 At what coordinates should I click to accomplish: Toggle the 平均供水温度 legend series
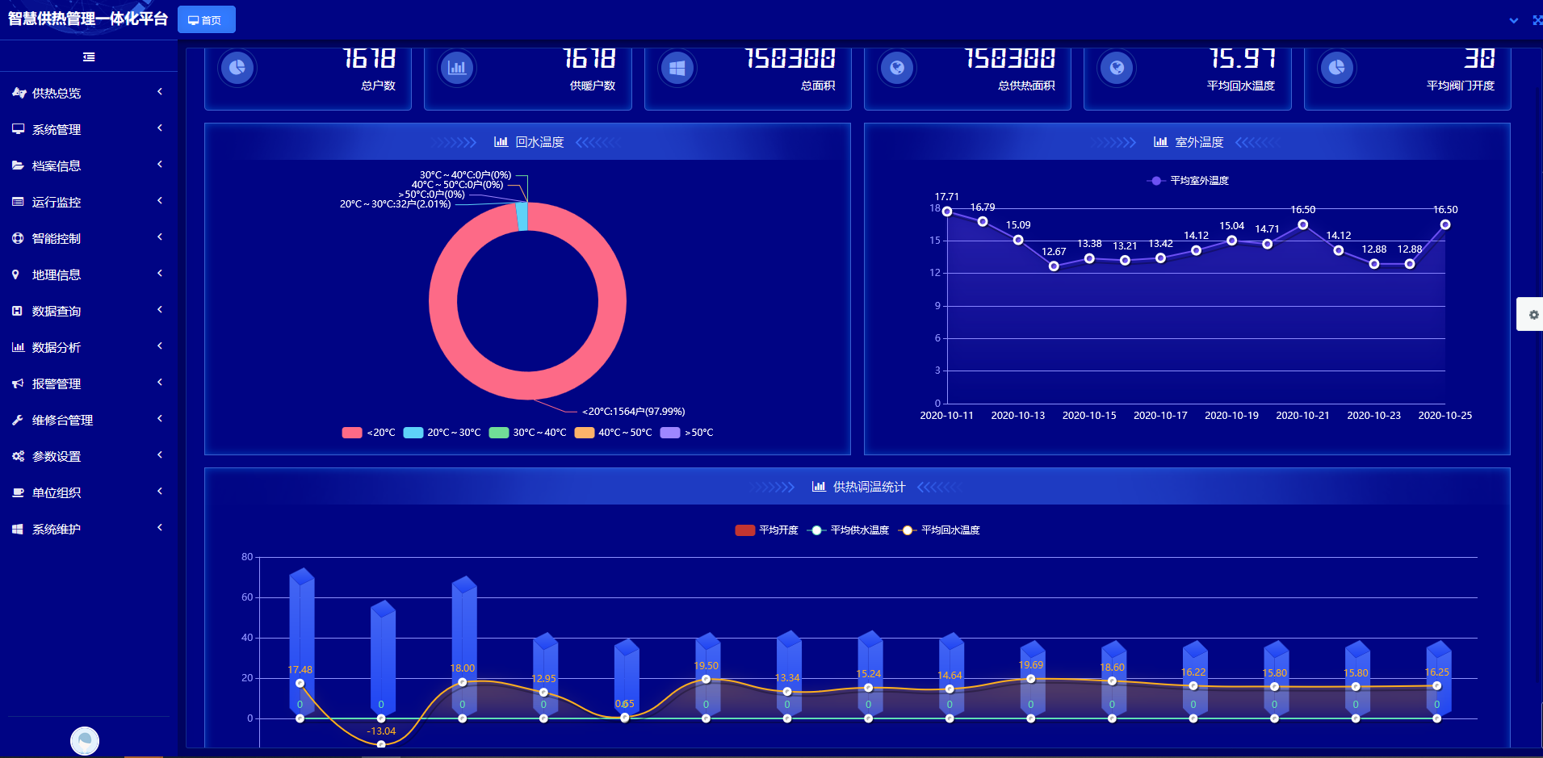(848, 530)
